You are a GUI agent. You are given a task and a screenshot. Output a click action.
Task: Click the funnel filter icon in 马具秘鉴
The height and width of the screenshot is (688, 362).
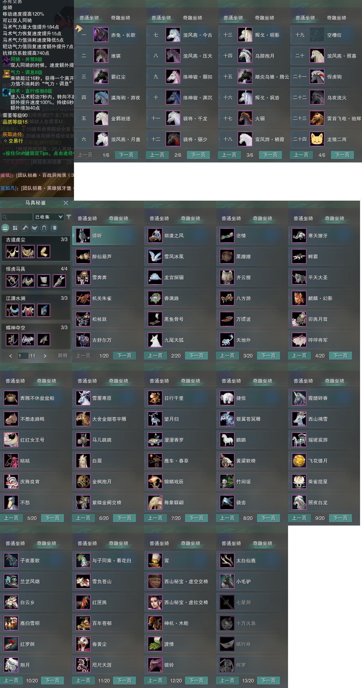pyautogui.click(x=69, y=217)
